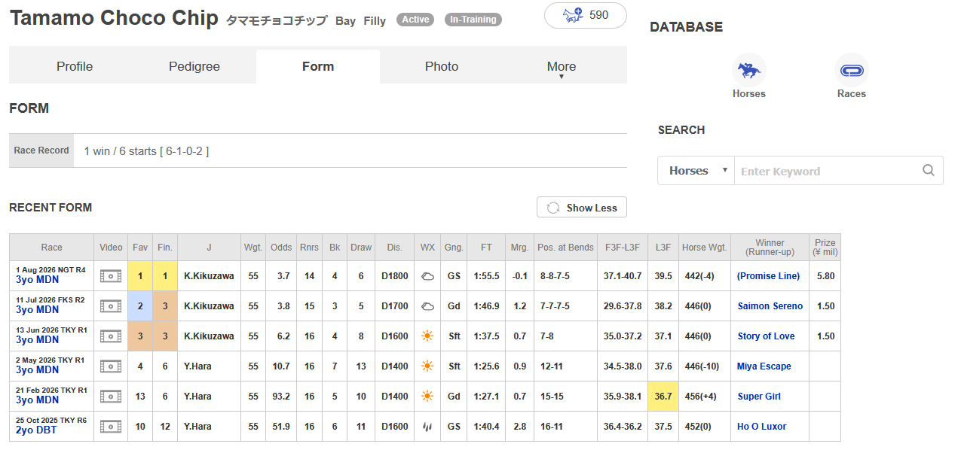Viewport: 961px width, 459px height.
Task: Open 3yo MDN race link for 2 May 2026
Action: pyautogui.click(x=38, y=370)
